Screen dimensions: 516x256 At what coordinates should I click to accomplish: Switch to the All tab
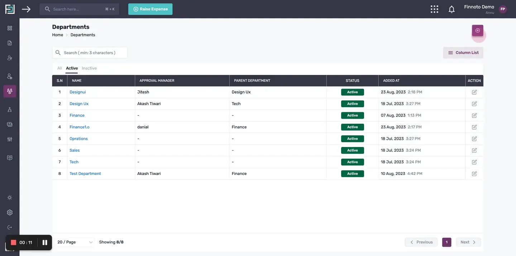pos(59,68)
